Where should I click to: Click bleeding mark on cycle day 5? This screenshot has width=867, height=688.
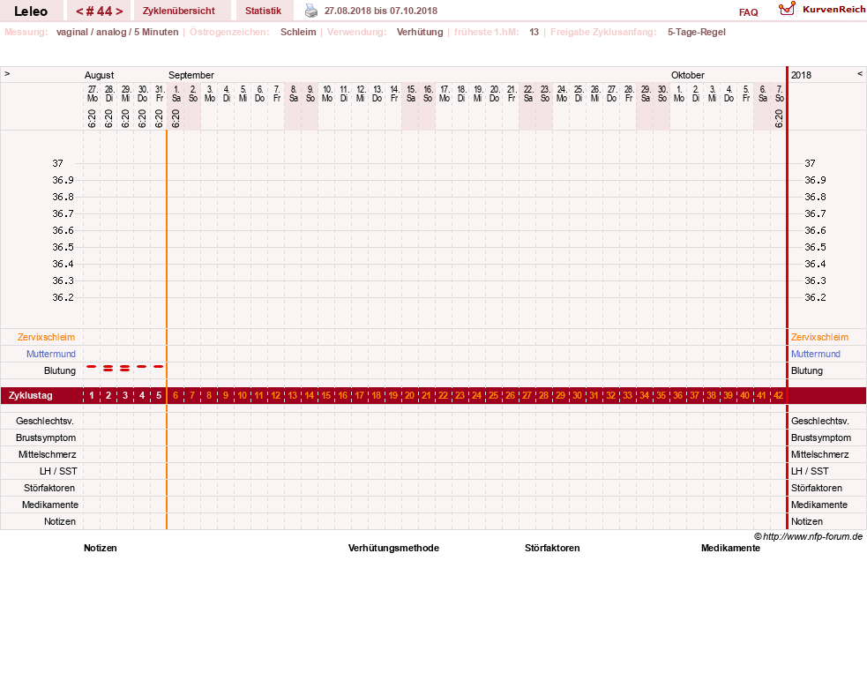click(158, 367)
